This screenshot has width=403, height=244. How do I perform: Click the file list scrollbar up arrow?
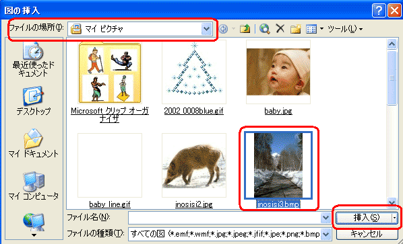(x=392, y=44)
